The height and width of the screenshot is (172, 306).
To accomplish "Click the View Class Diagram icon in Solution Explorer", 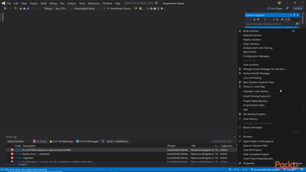I will pyautogui.click(x=289, y=20).
